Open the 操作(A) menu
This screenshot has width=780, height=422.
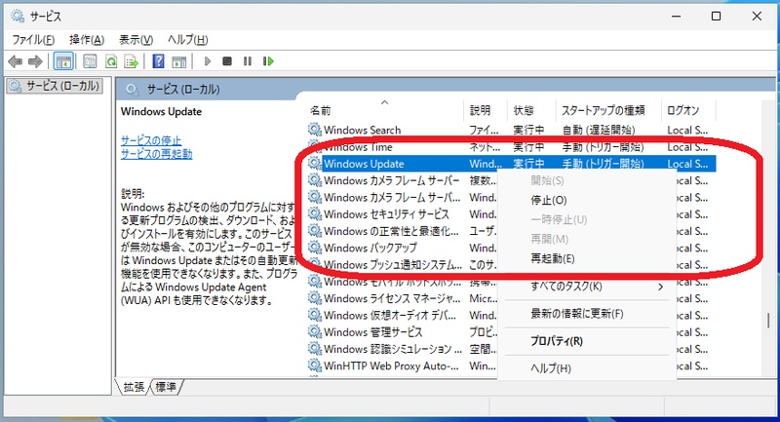[87, 40]
